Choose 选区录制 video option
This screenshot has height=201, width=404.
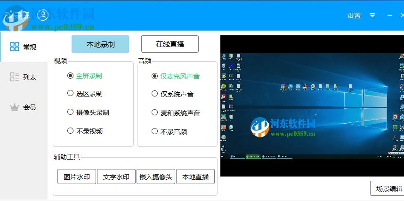(x=84, y=93)
